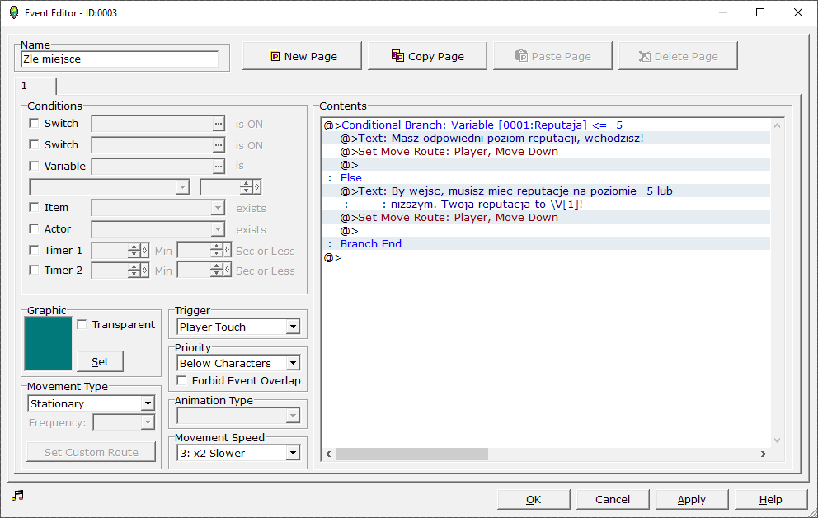Open the first Switch selector ellipsis button
818x518 pixels.
pyautogui.click(x=219, y=124)
